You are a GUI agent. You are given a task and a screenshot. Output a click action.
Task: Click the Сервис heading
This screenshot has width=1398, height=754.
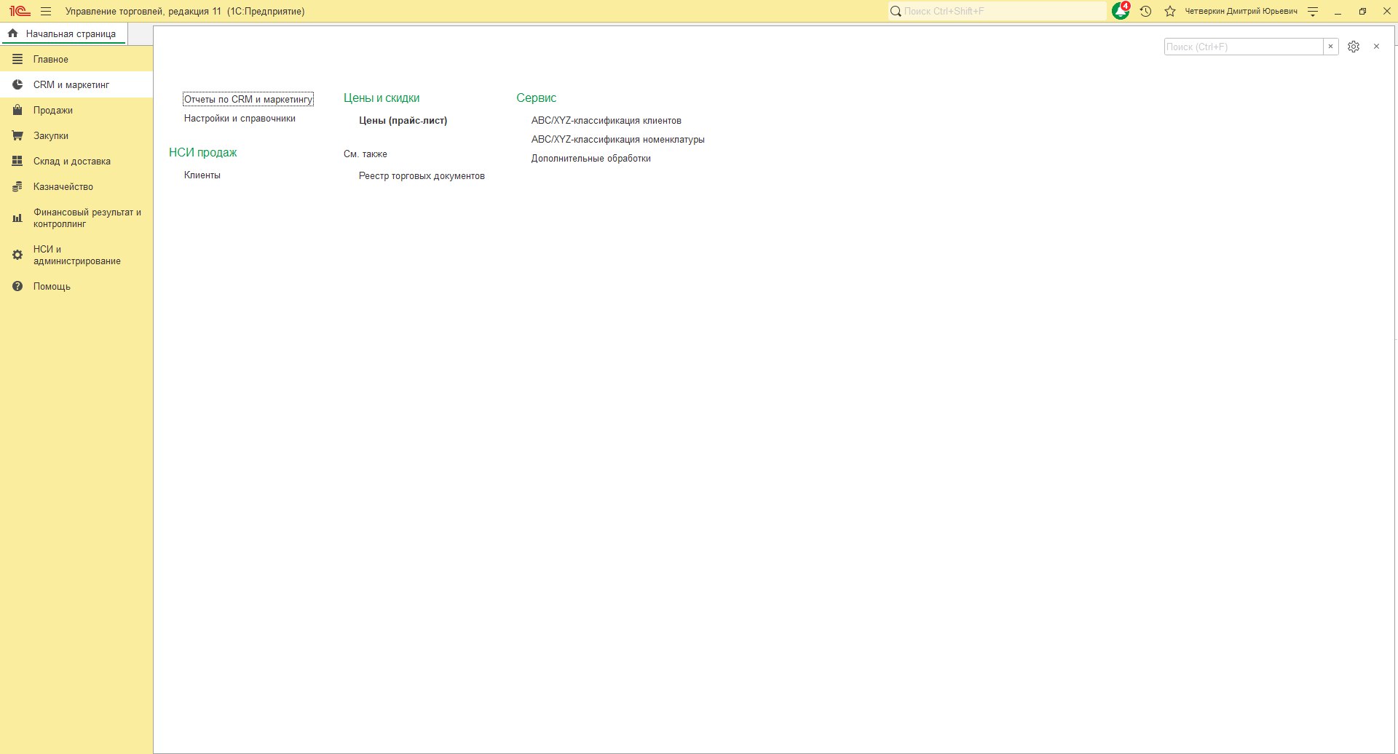(x=537, y=98)
